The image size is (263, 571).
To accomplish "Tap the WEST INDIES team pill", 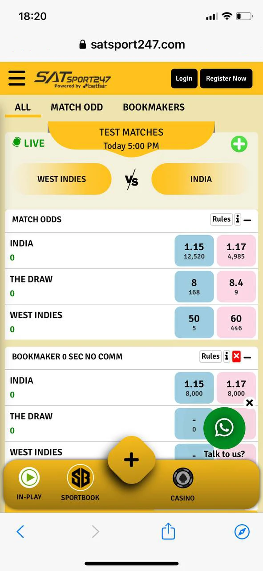I will pos(62,179).
